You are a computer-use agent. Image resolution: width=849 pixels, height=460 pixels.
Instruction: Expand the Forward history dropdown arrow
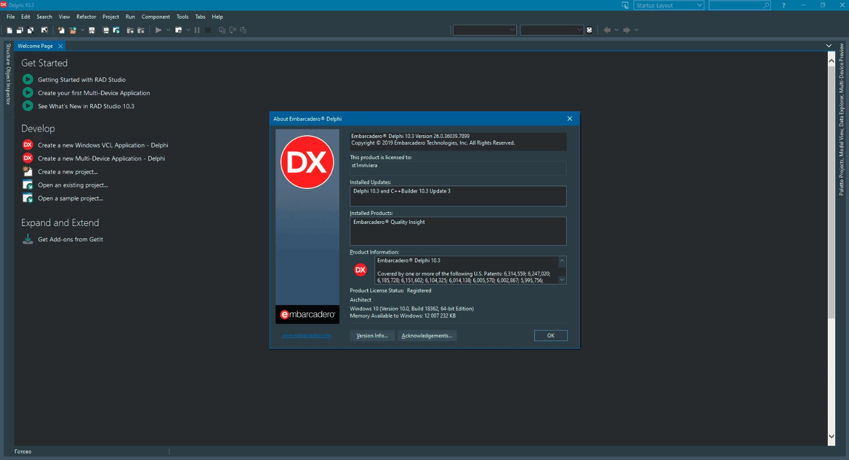coord(636,30)
